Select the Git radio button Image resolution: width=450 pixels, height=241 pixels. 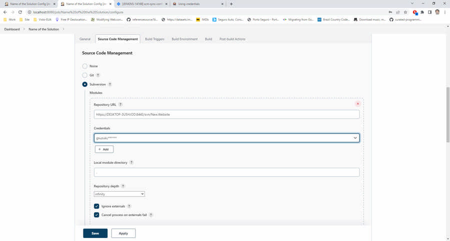[85, 75]
